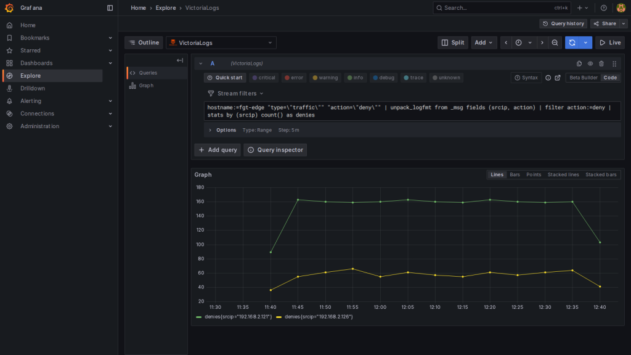Click the Split button

tap(453, 43)
